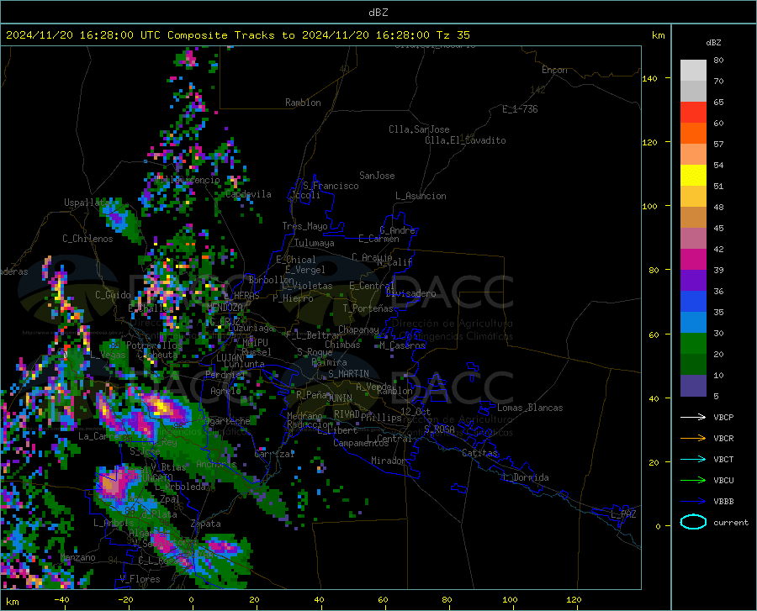Click the 'VBCP' legend label

tap(723, 417)
